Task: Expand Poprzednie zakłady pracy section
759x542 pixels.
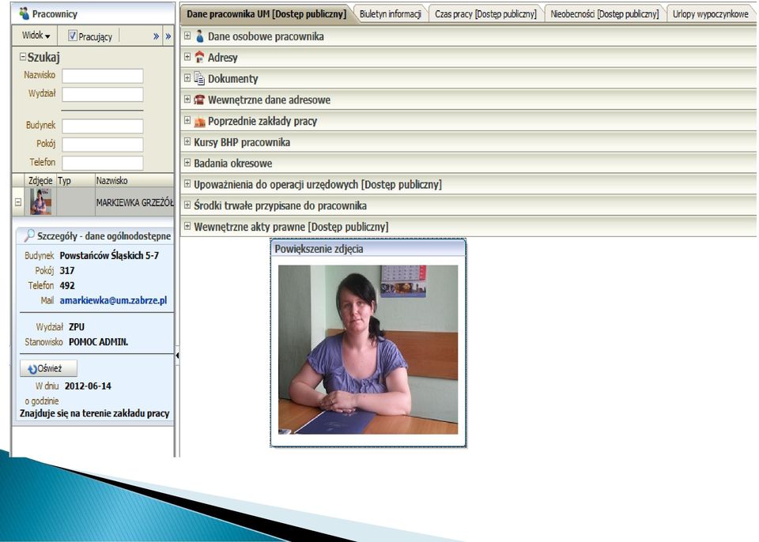Action: 187,120
